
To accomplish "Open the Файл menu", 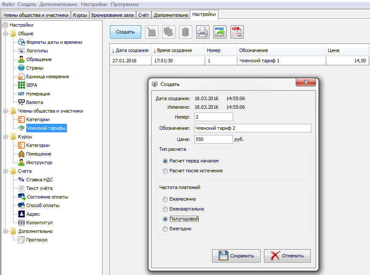I will pyautogui.click(x=8, y=4).
